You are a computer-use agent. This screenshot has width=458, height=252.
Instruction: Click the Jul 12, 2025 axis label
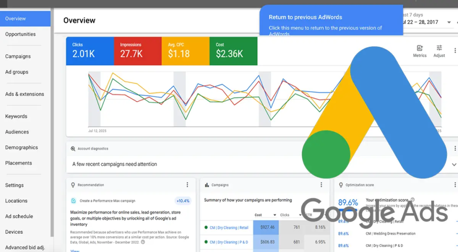point(97,131)
